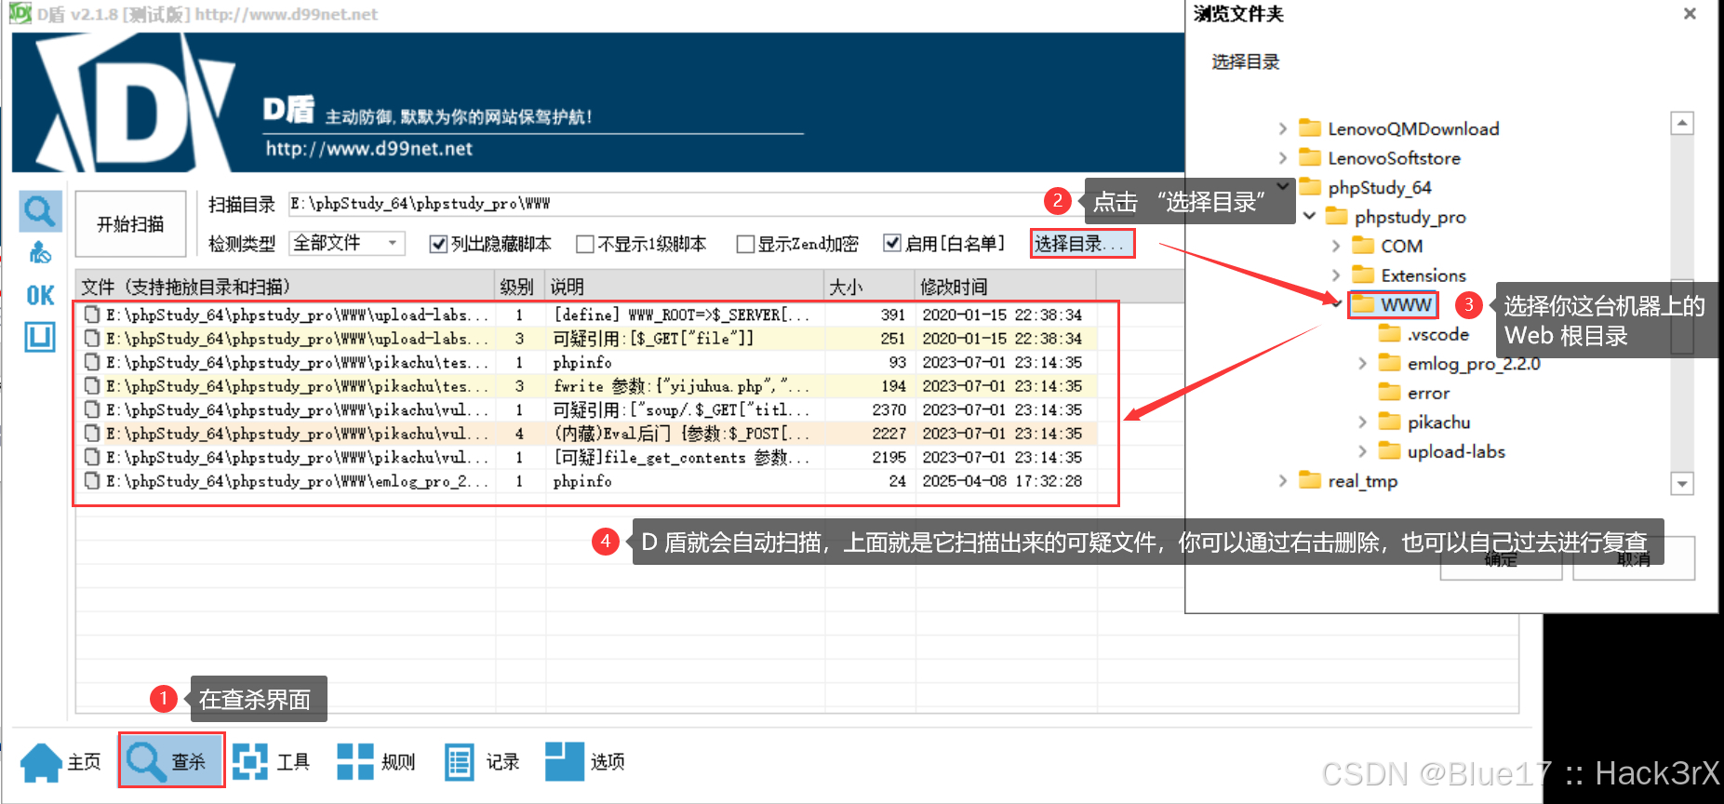Open the 选项 options tab
This screenshot has width=1724, height=804.
585,761
